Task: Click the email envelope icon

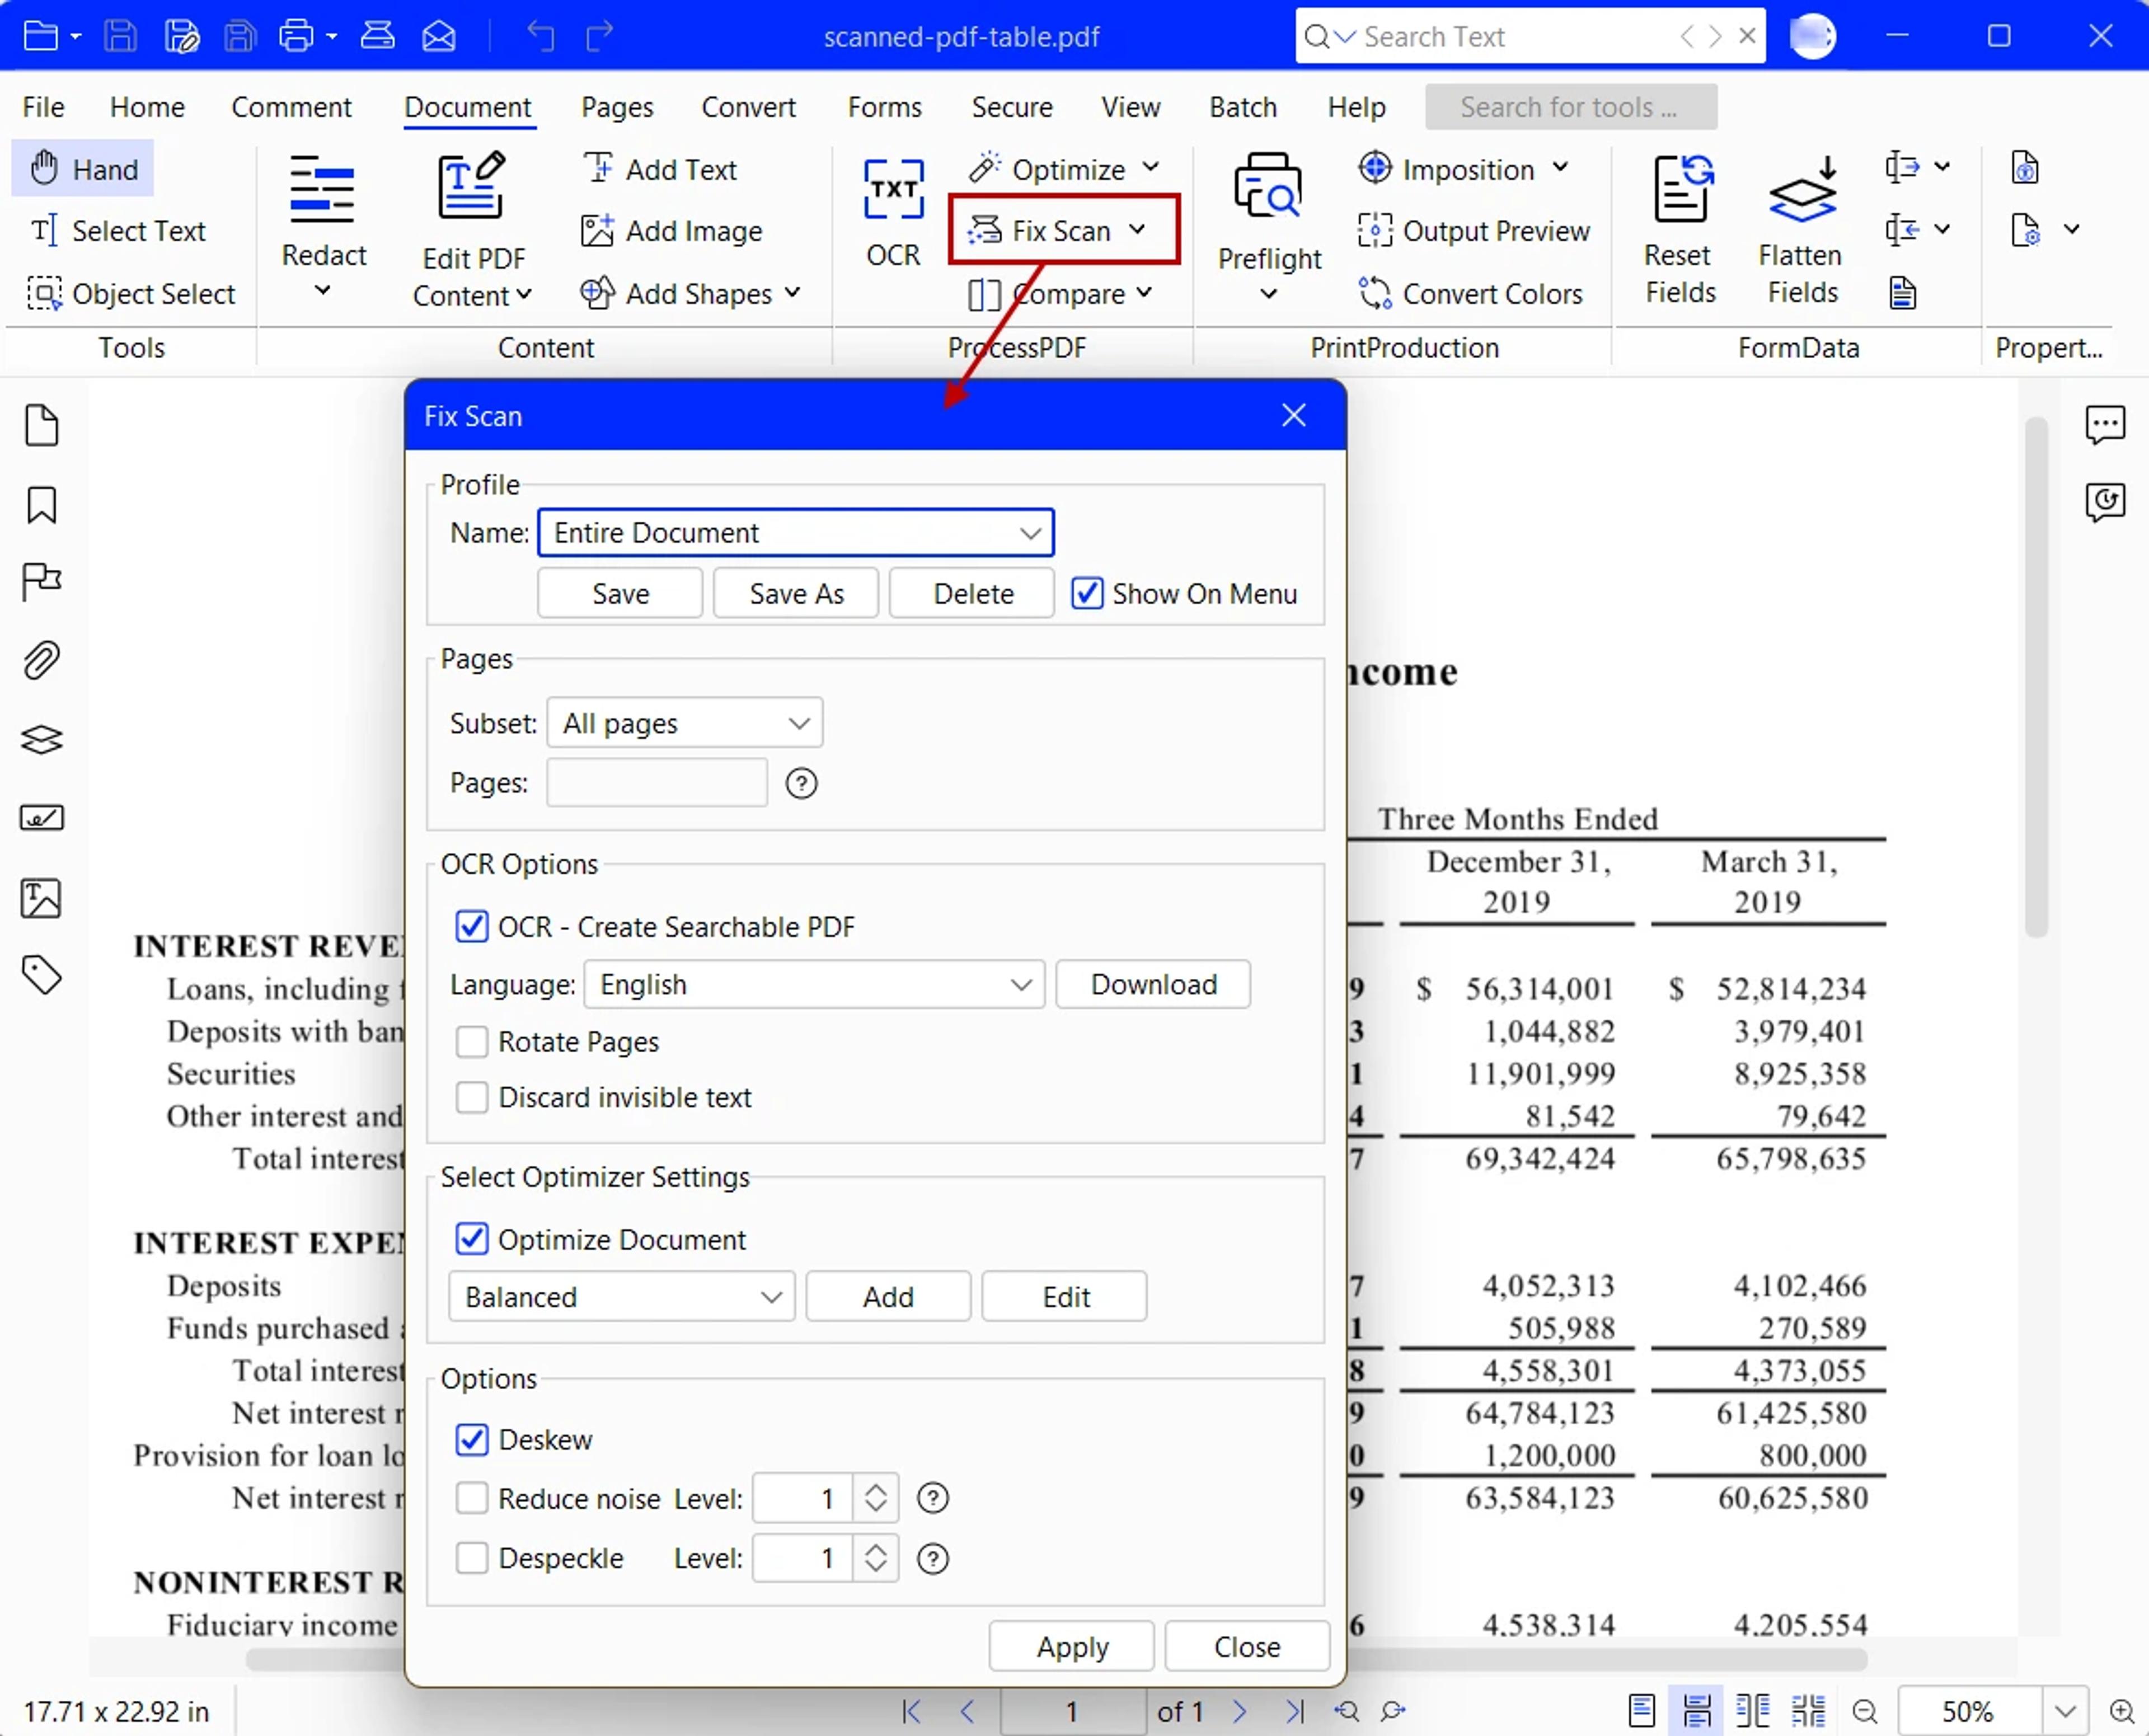Action: pos(438,37)
